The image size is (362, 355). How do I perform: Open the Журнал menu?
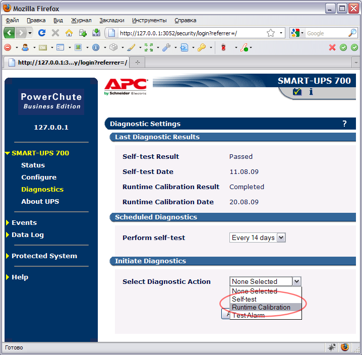point(81,20)
